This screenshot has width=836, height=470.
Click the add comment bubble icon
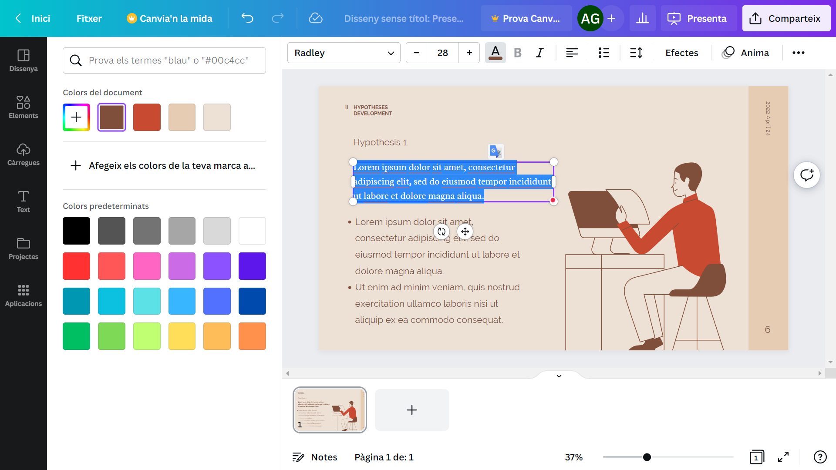point(806,175)
